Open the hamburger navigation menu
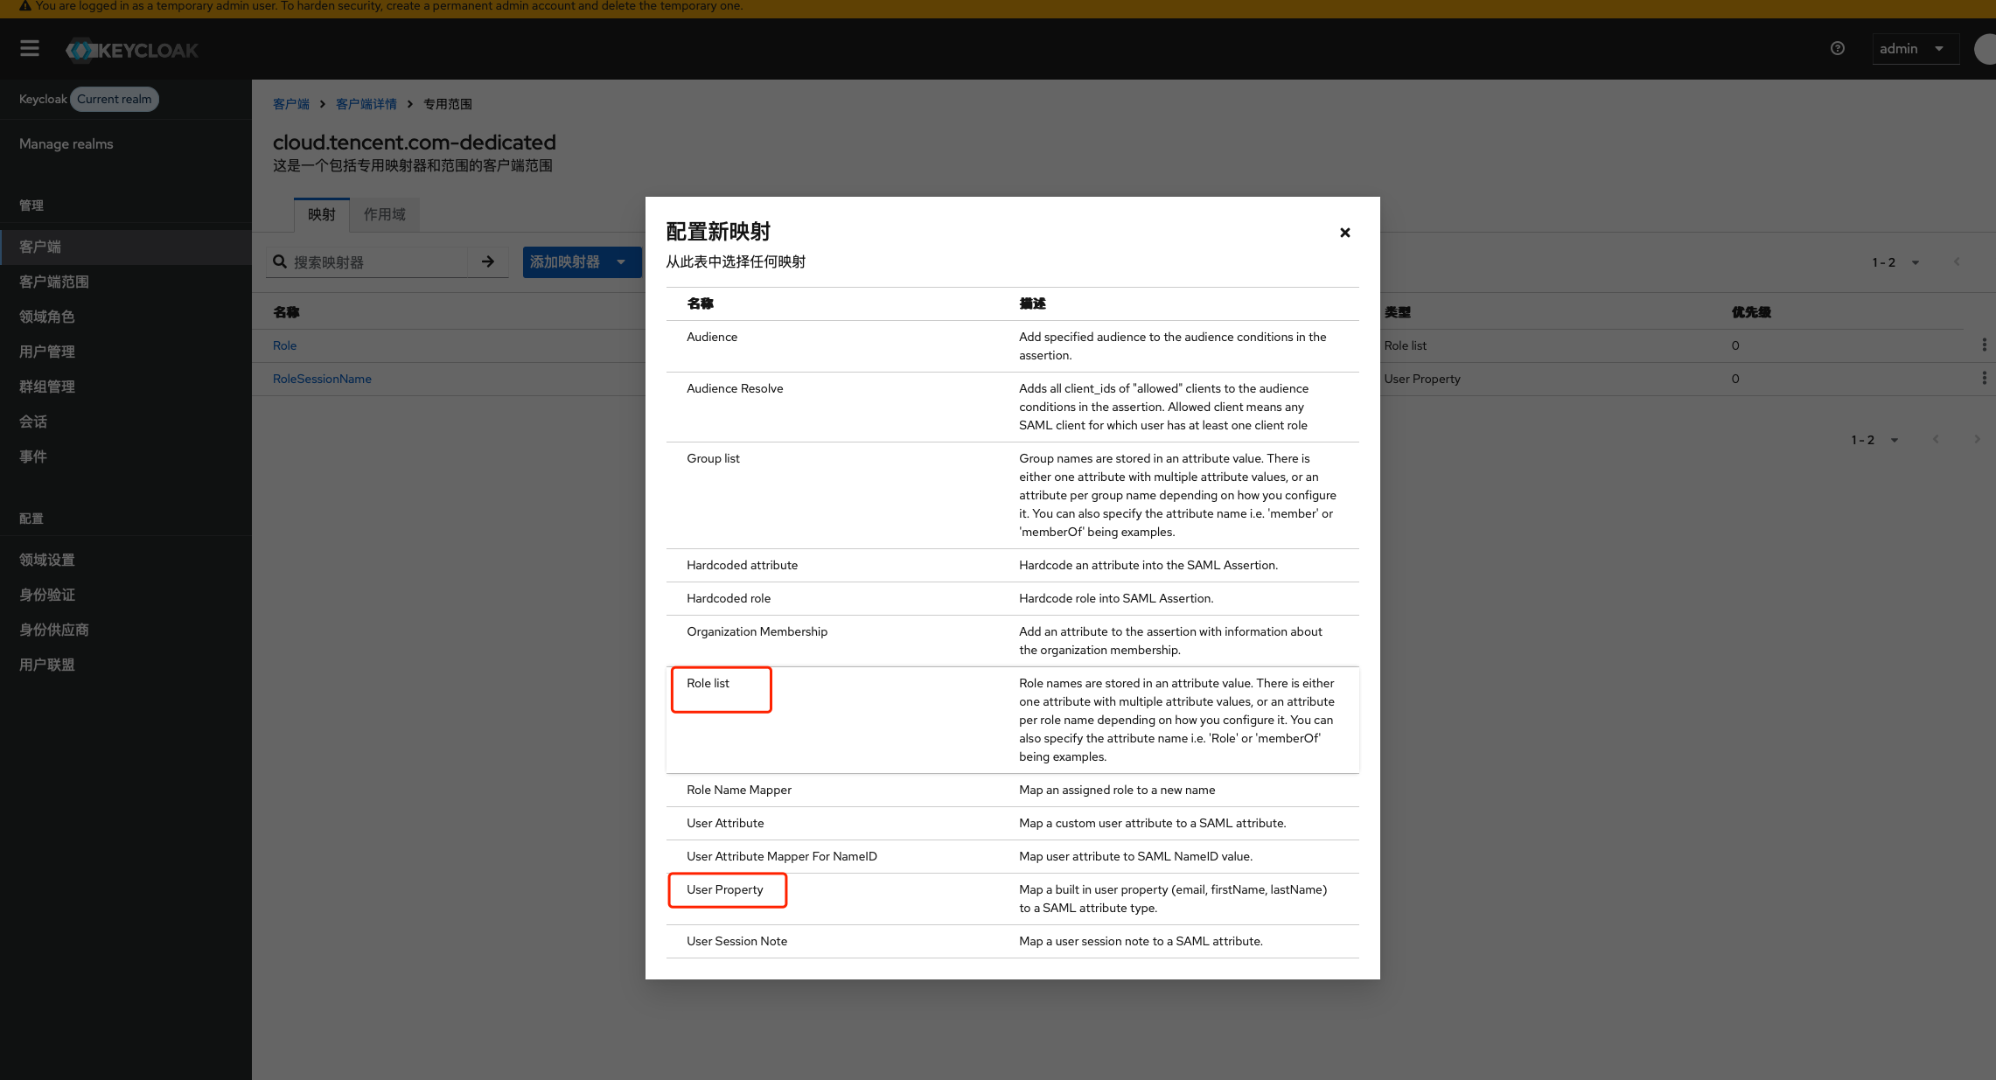The image size is (1996, 1080). 30,49
